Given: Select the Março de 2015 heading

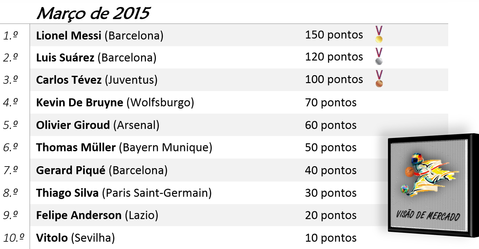Looking at the screenshot, I should (x=93, y=13).
